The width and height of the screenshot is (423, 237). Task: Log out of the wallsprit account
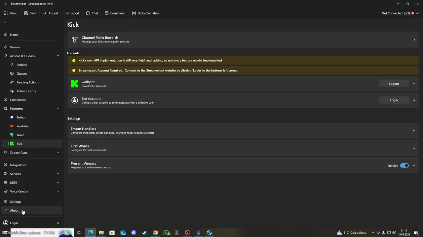coord(394,84)
